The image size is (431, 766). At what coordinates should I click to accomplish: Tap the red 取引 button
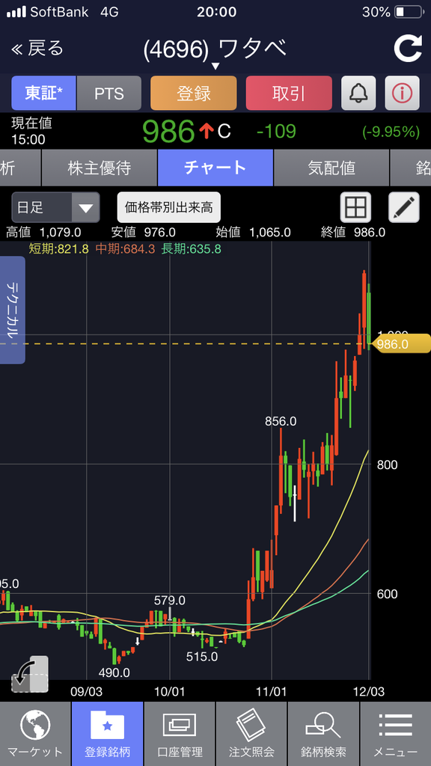[289, 94]
